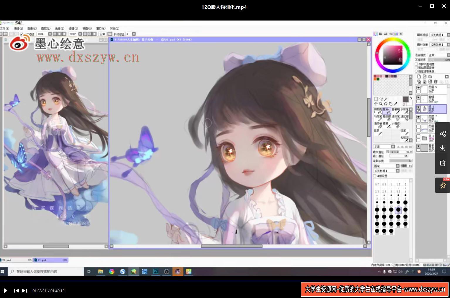The width and height of the screenshot is (450, 298).
Task: Switch to the 21.psd 100% document tab
Action: [x=51, y=260]
